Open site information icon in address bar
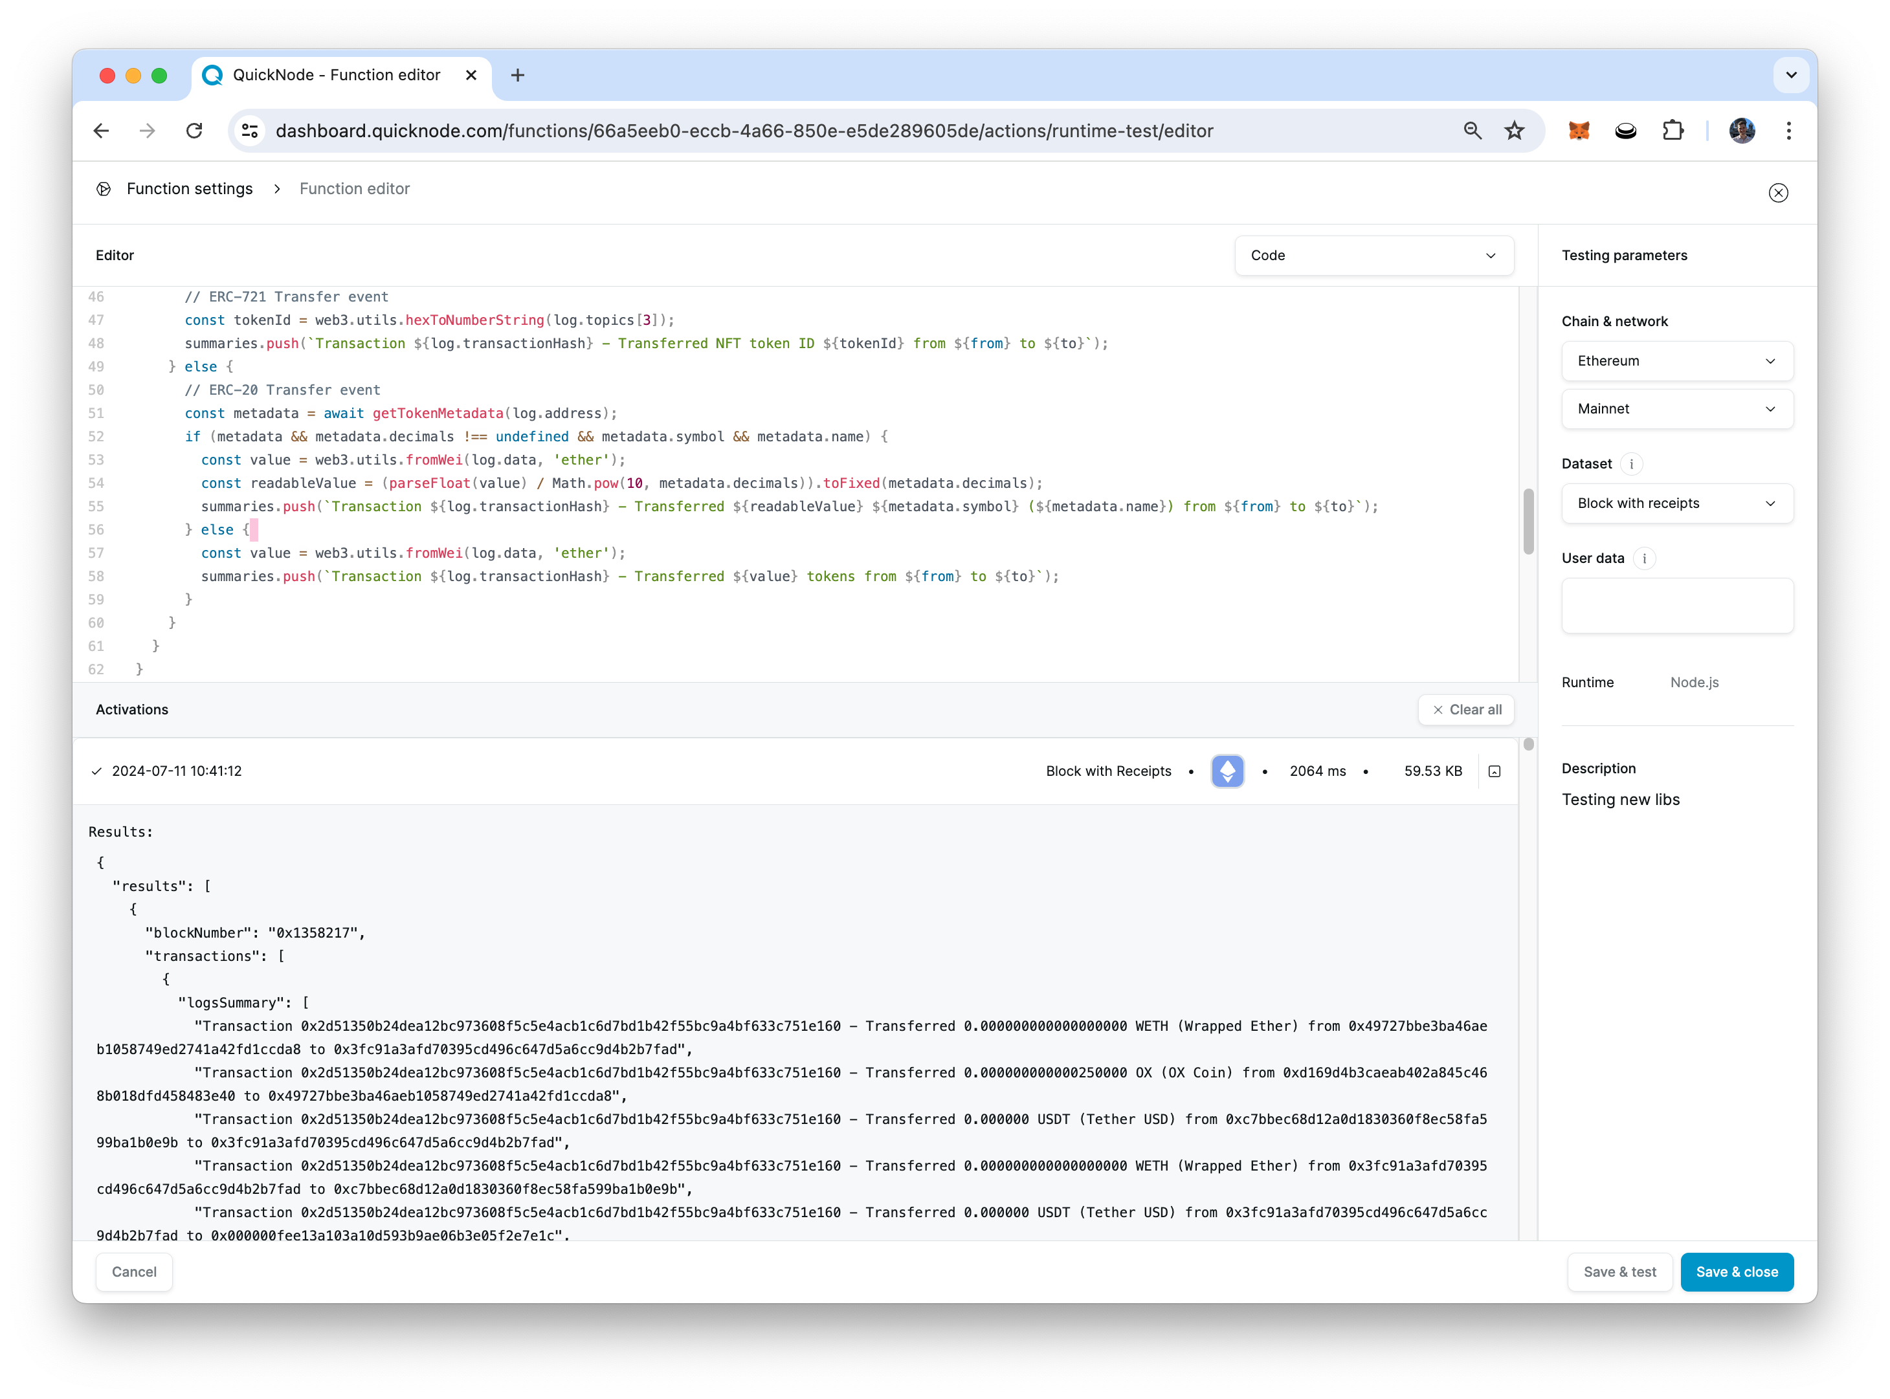The height and width of the screenshot is (1399, 1890). pos(250,131)
